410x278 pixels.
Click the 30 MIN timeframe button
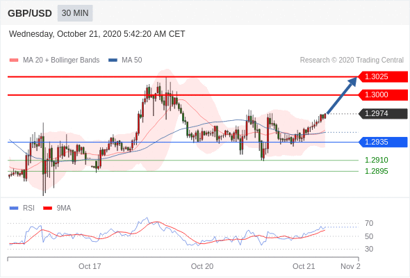[x=75, y=13]
